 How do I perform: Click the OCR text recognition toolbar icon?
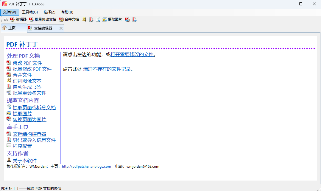pos(85,19)
